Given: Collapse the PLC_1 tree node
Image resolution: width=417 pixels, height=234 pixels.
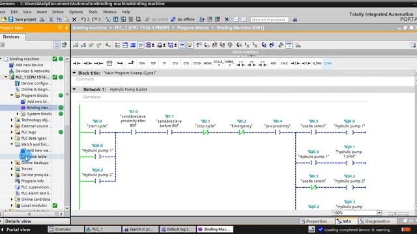Looking at the screenshot, I should (6, 77).
